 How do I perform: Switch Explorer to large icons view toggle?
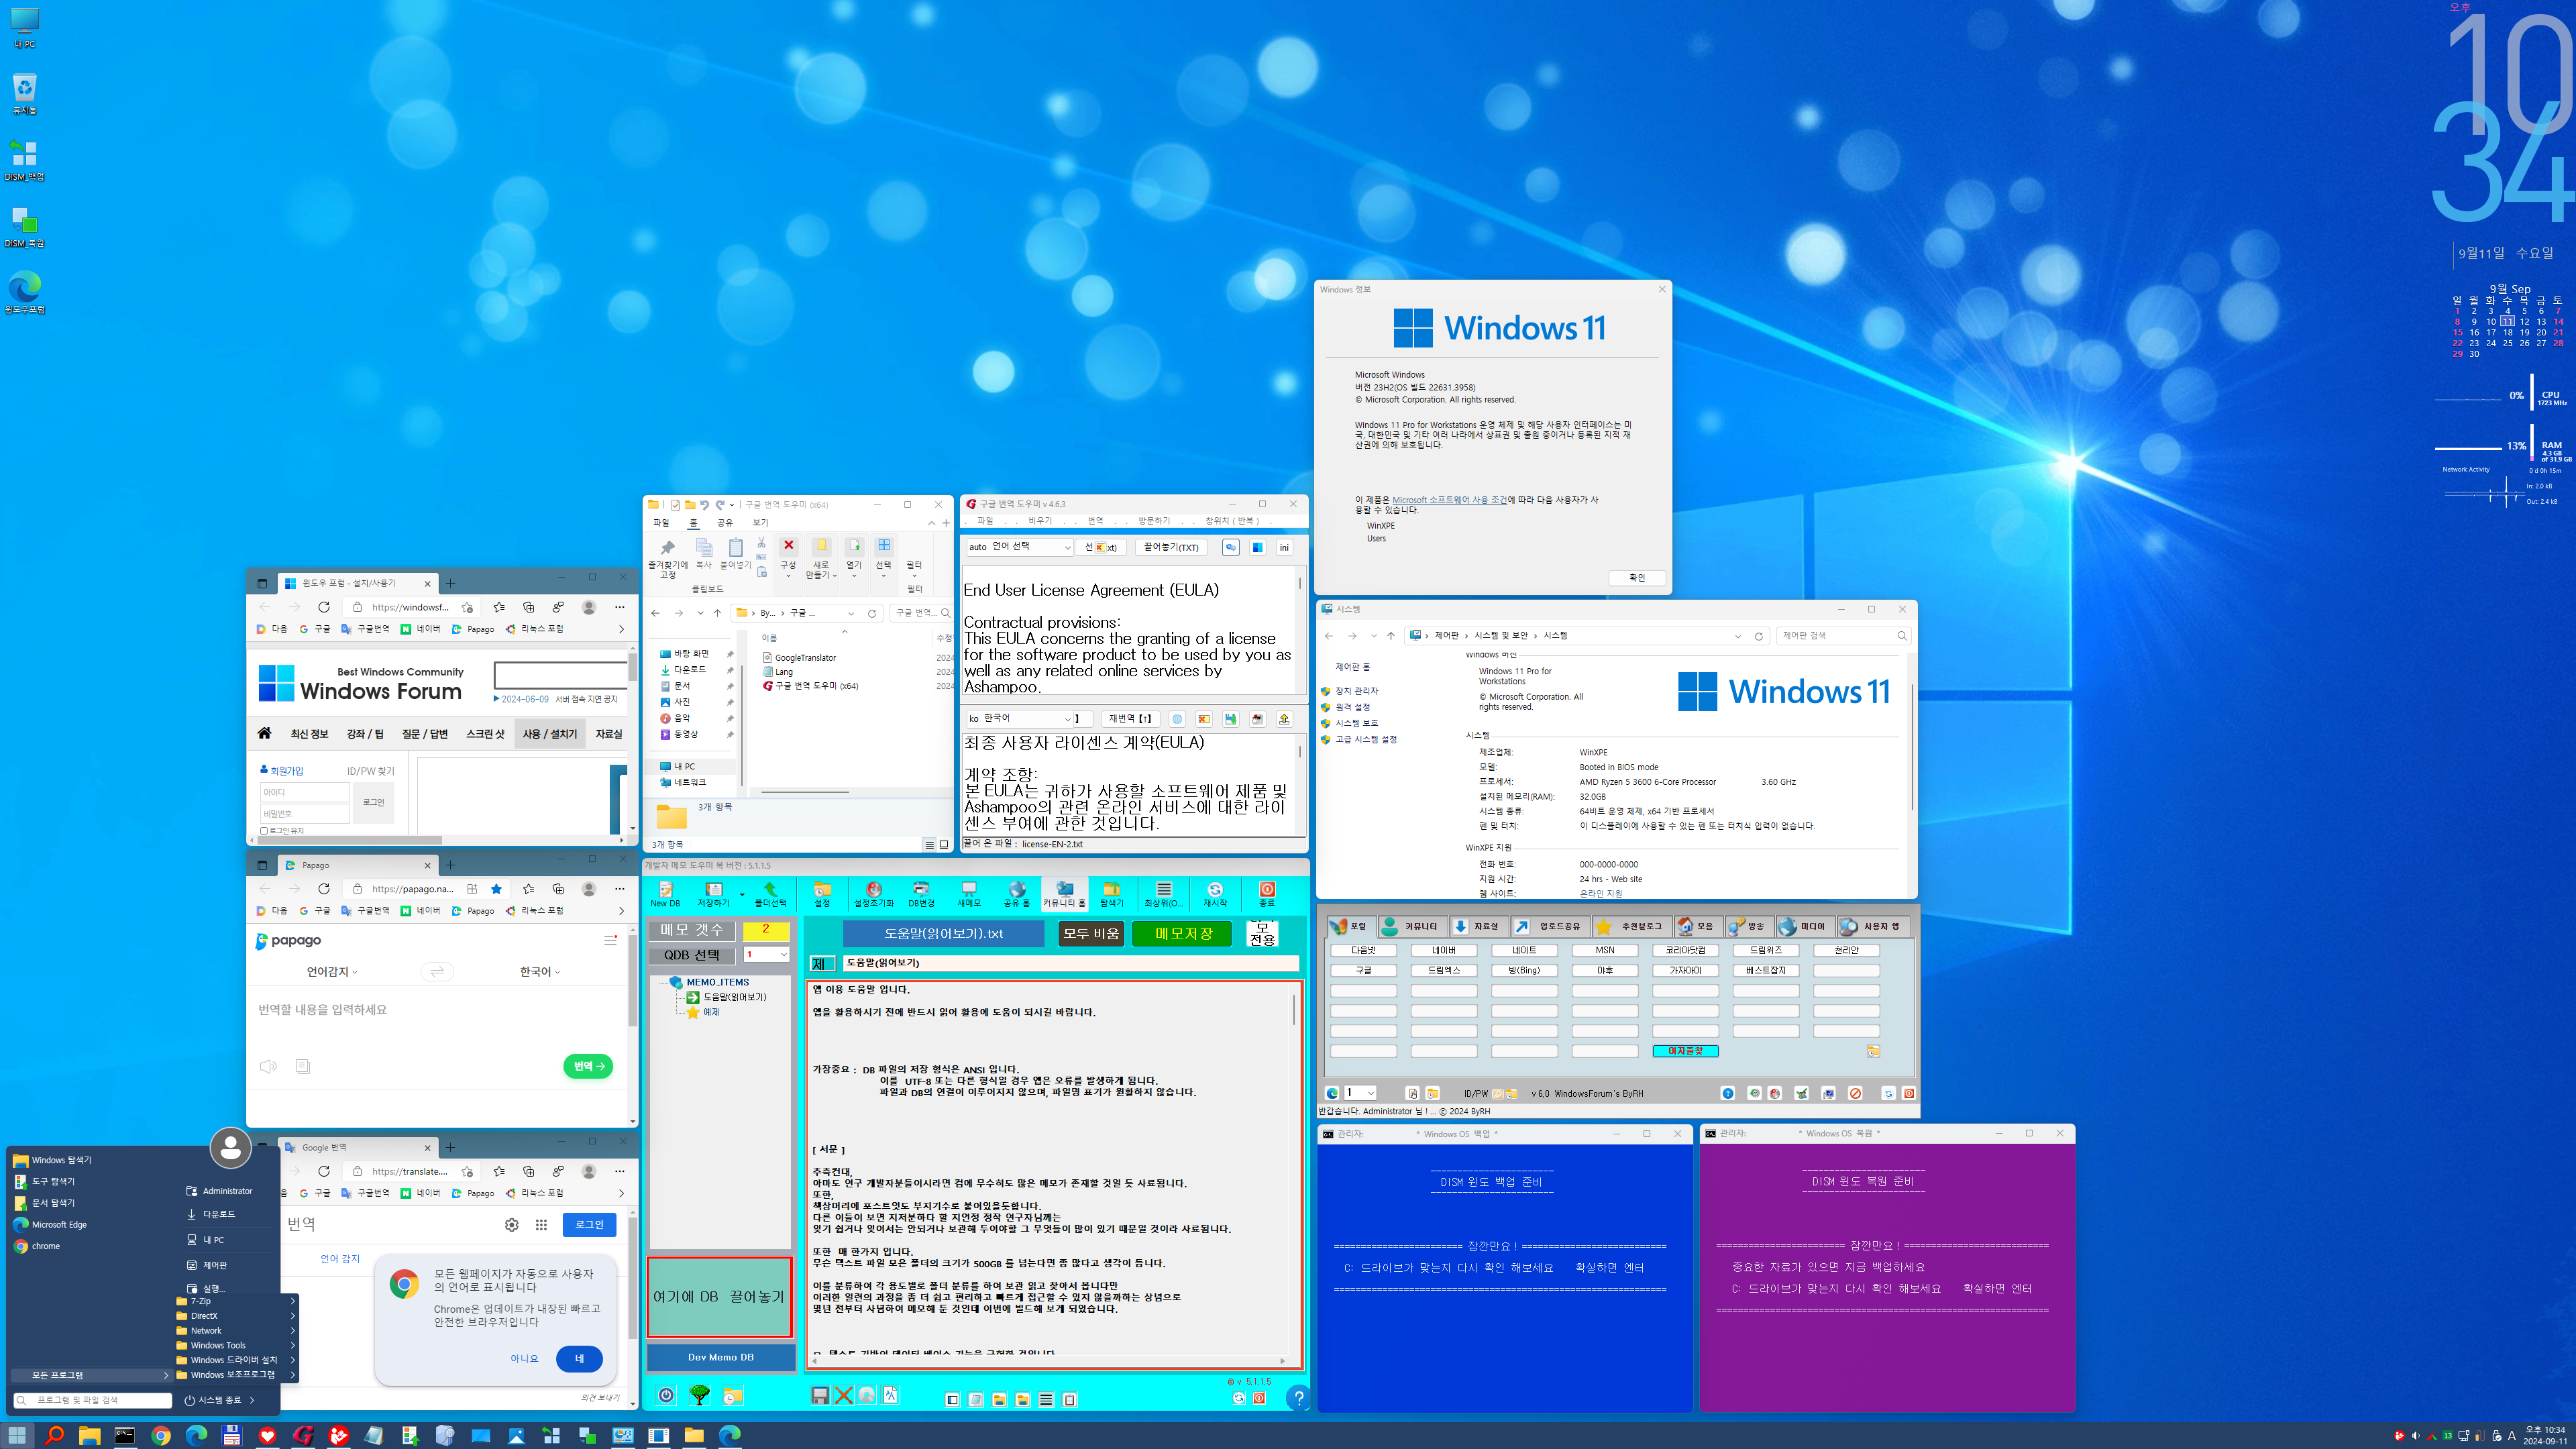tap(943, 845)
